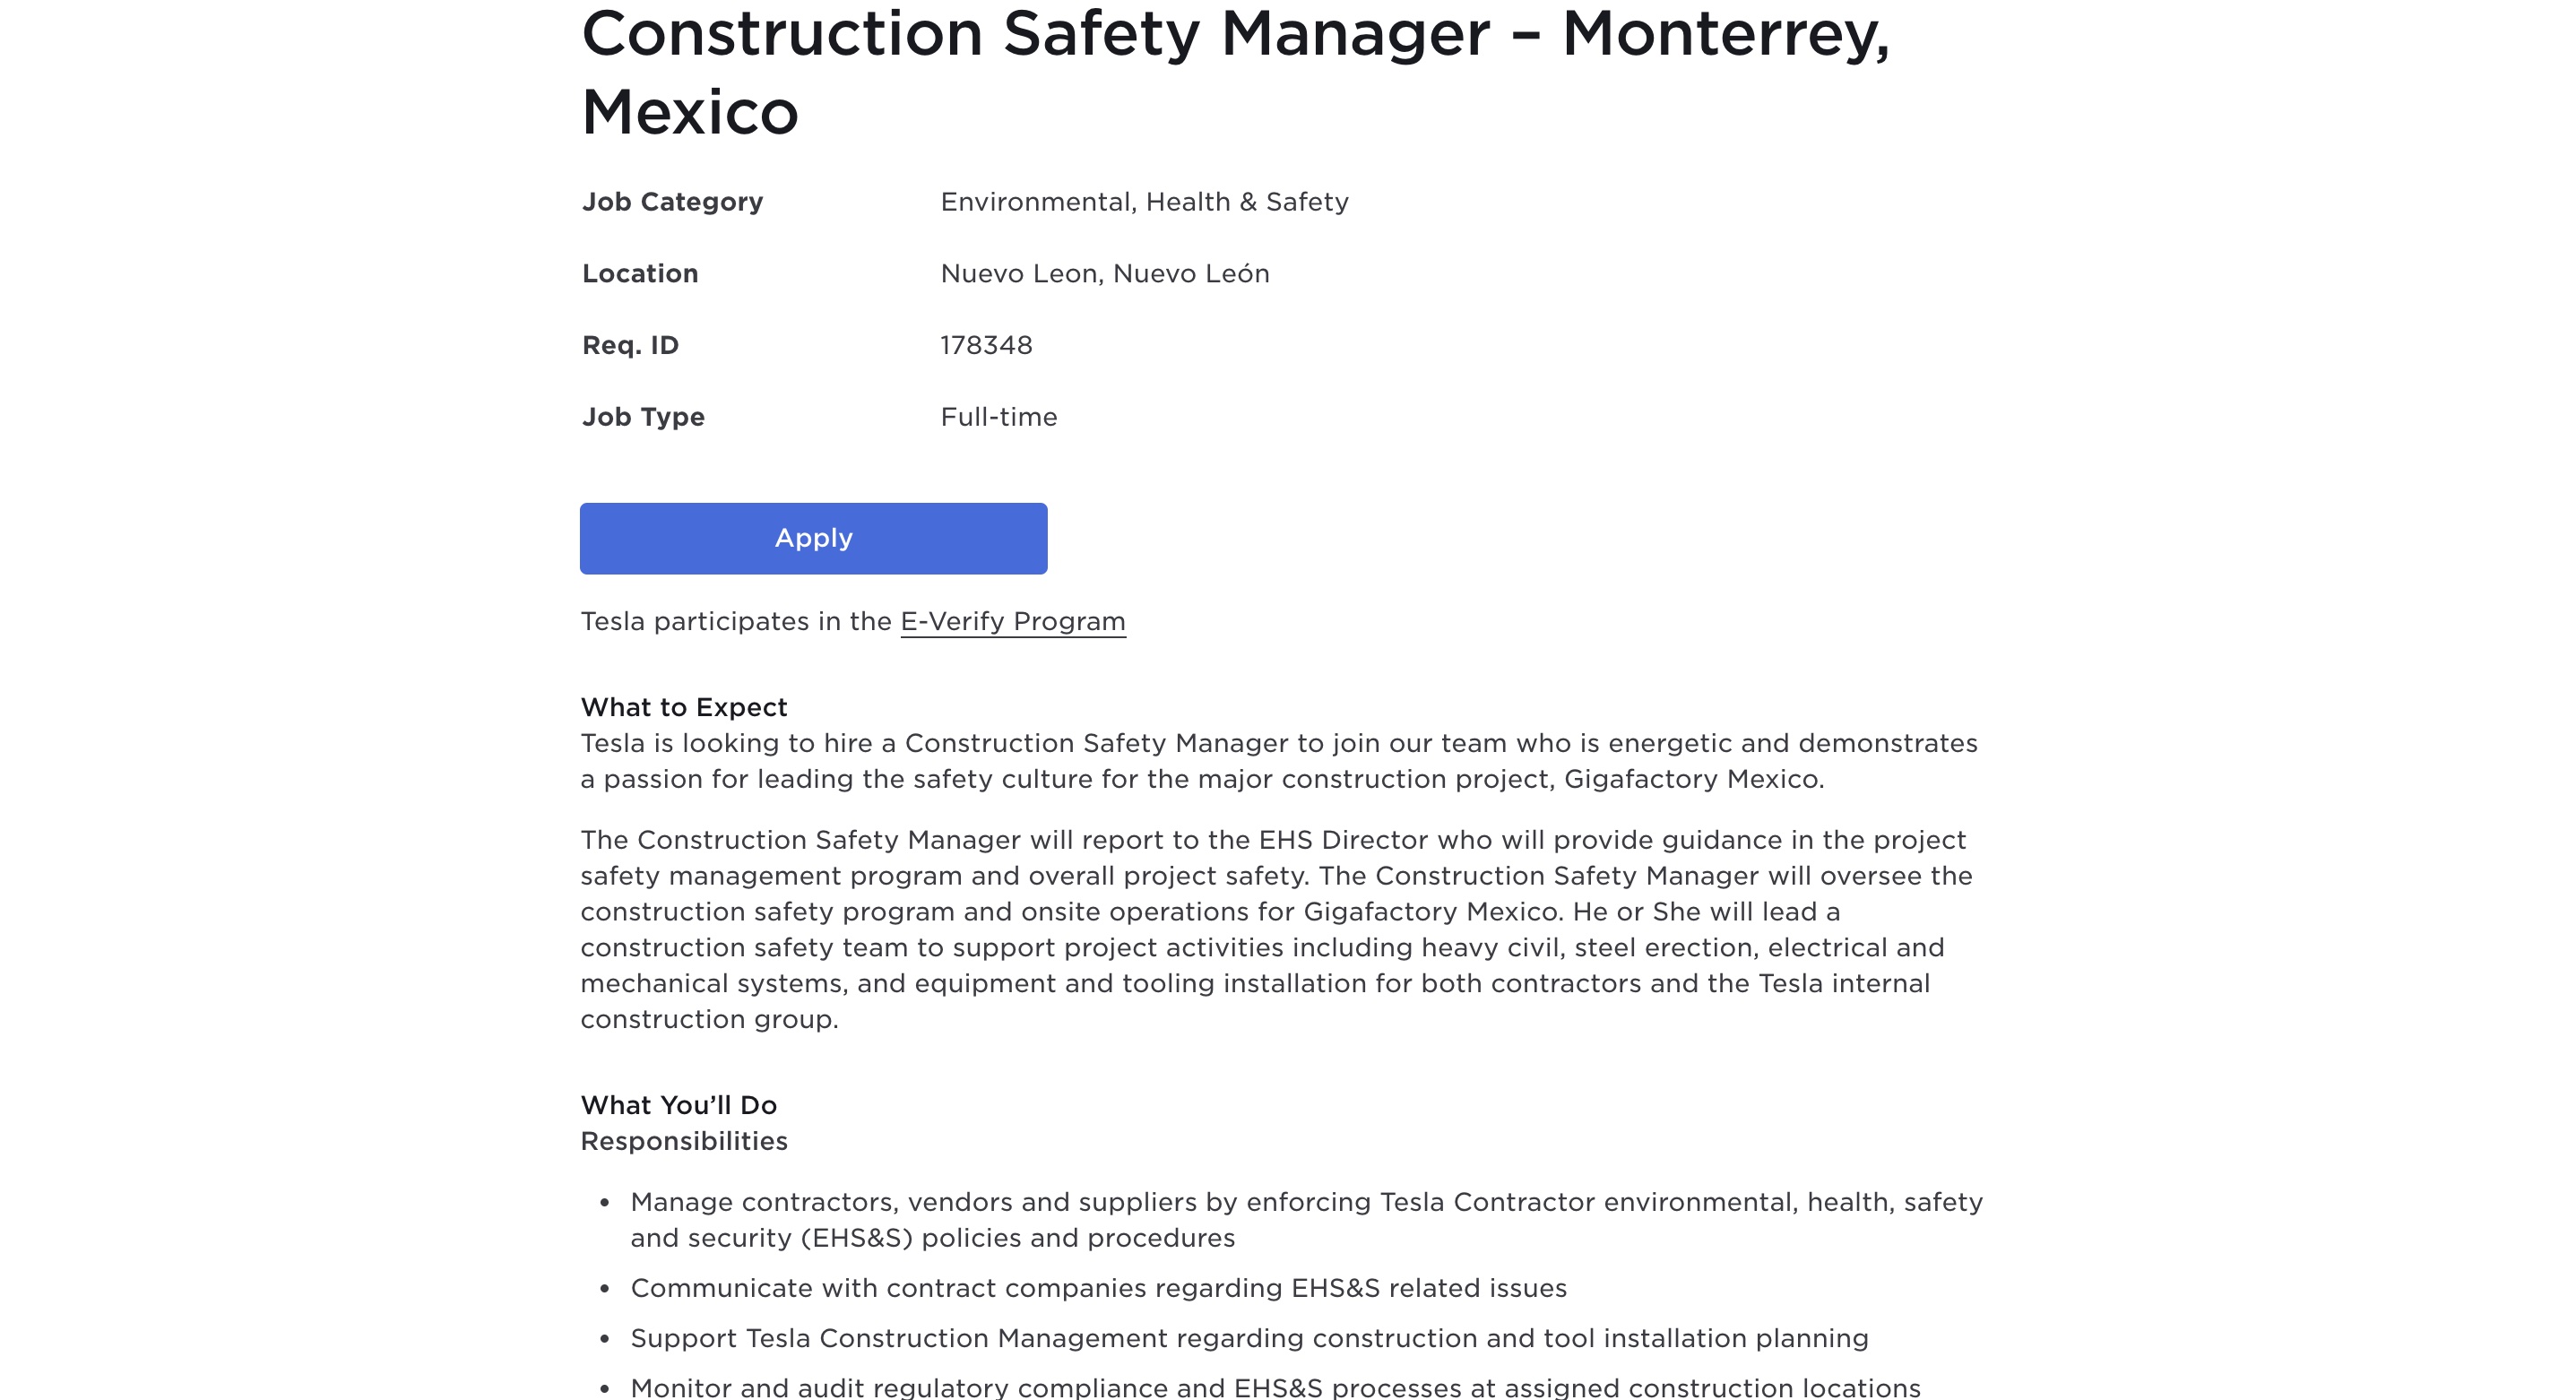Click the paragraph starting Tesla is looking
Image resolution: width=2576 pixels, height=1400 pixels.
(x=1279, y=761)
